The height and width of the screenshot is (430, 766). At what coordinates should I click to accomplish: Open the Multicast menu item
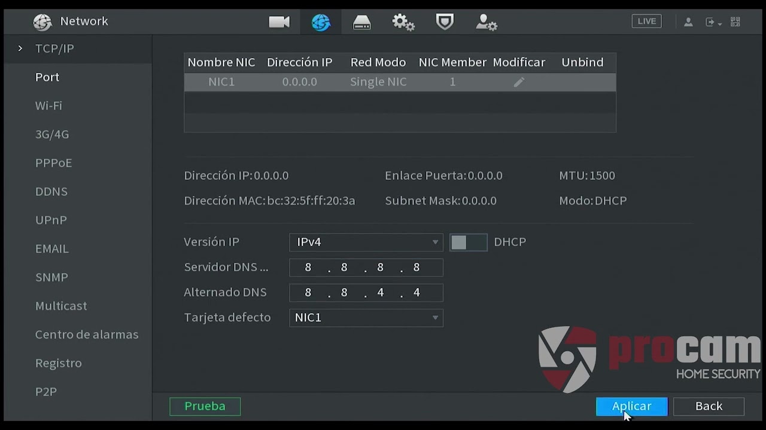pos(61,306)
